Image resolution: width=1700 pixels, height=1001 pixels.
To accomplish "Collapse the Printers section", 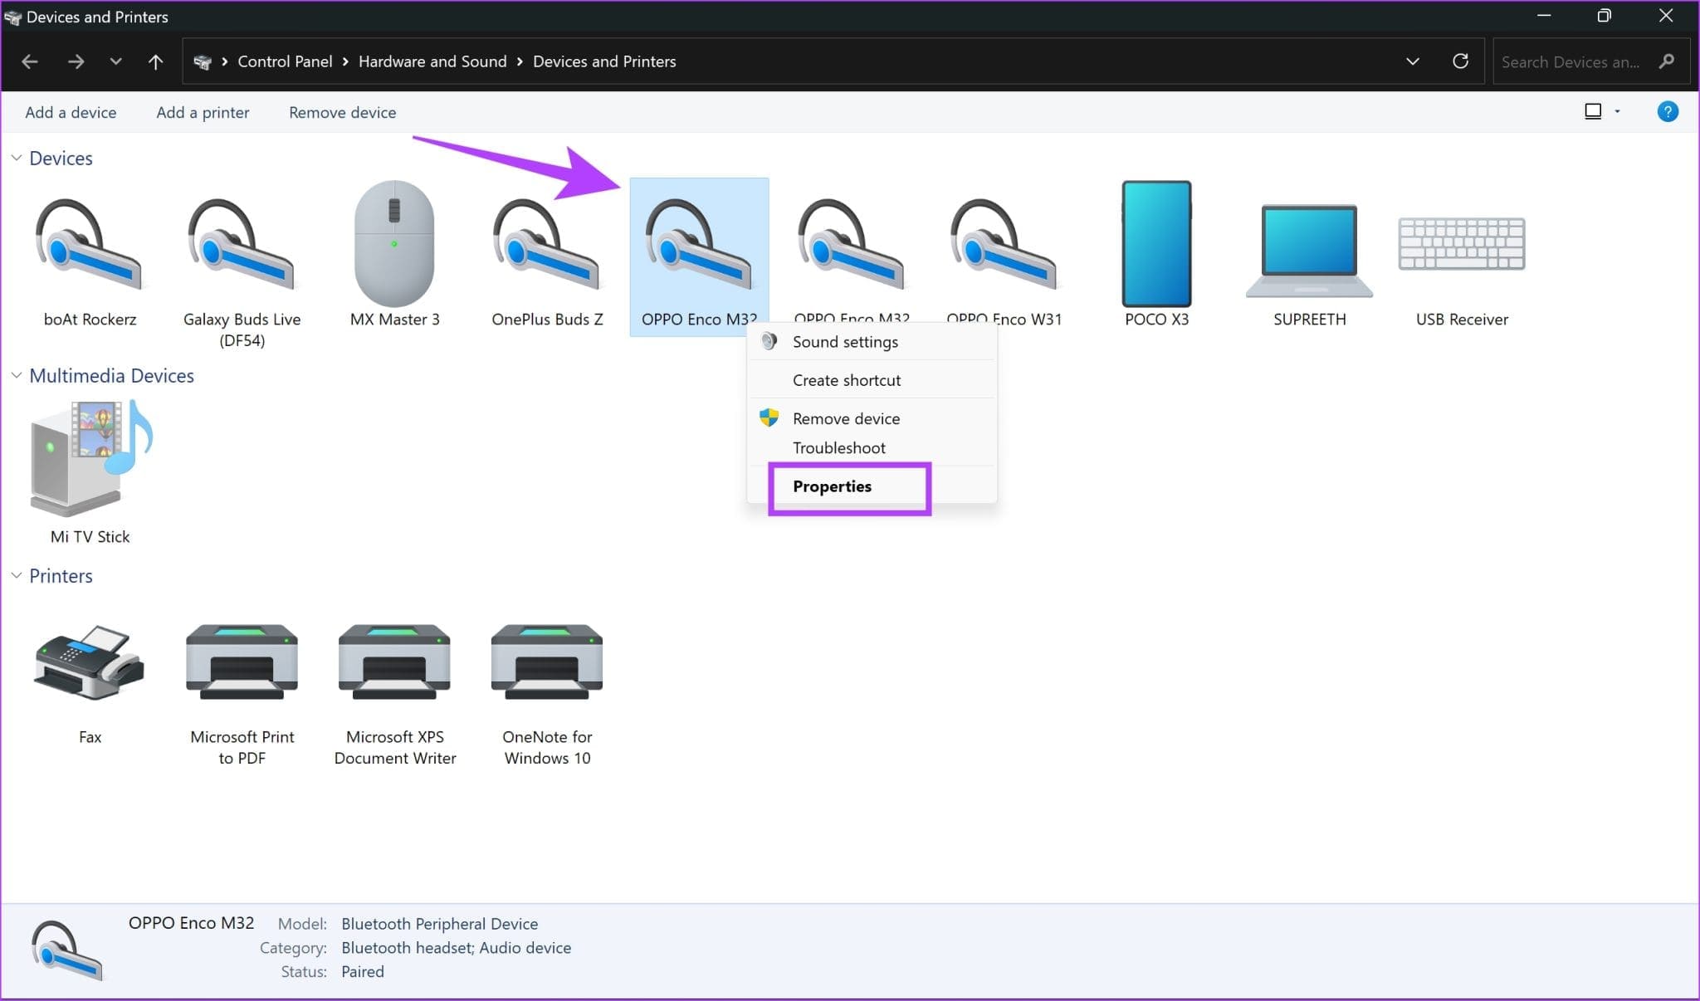I will pyautogui.click(x=16, y=575).
